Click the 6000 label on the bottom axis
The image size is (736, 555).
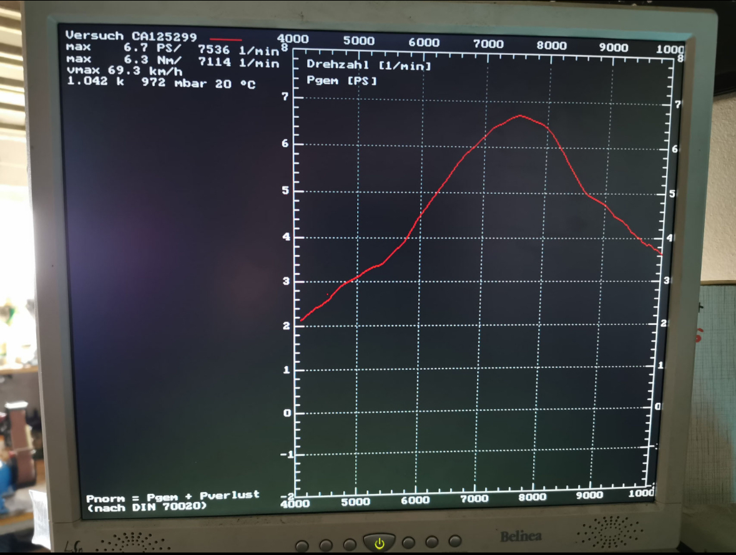pos(415,501)
